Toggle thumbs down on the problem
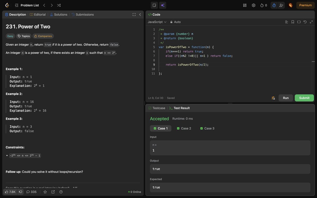The width and height of the screenshot is (317, 198). click(20, 192)
